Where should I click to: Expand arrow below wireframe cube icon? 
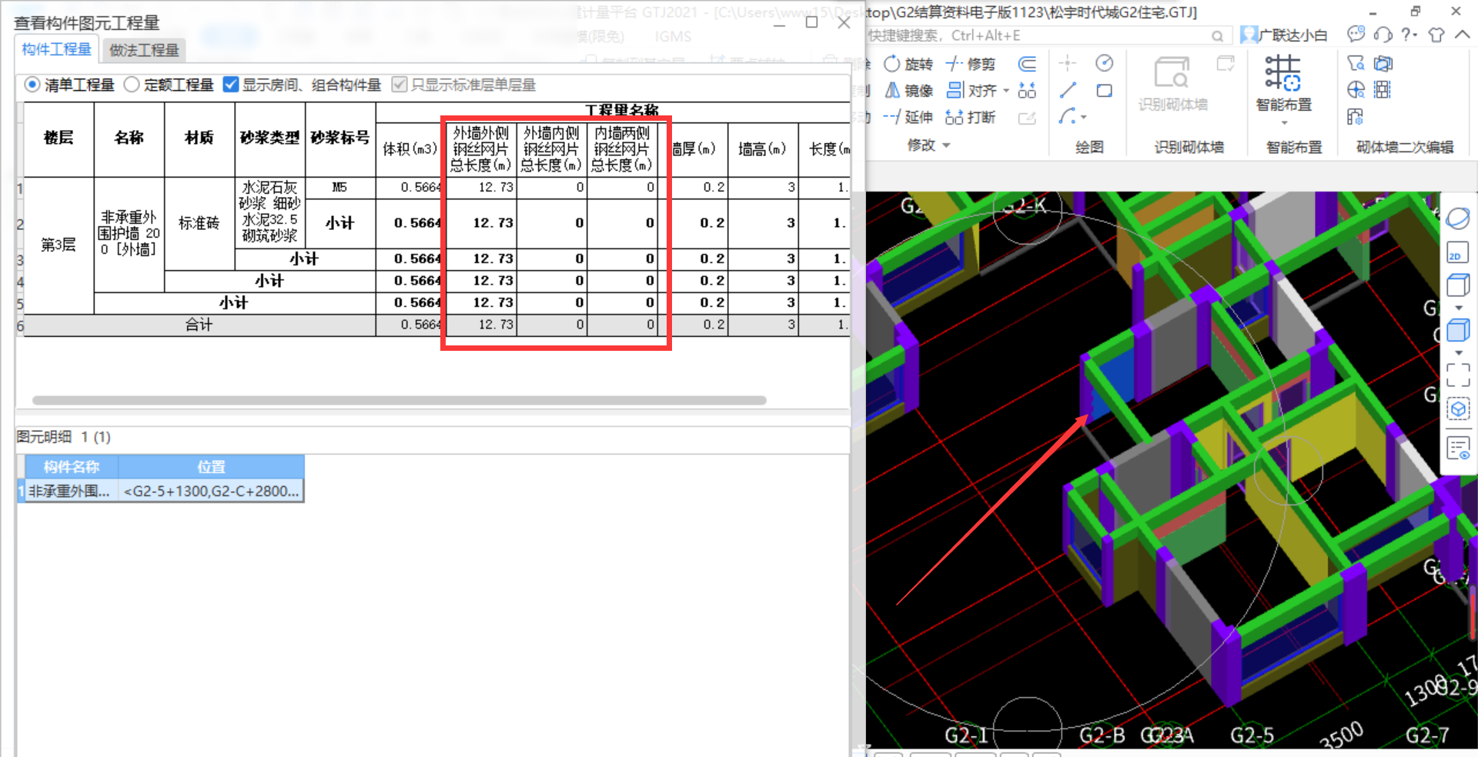tap(1459, 308)
